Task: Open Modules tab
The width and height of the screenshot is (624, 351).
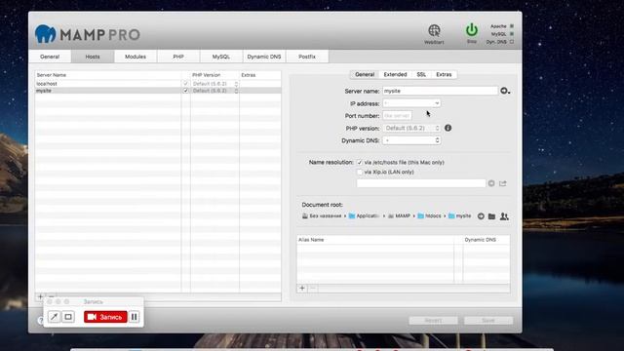Action: 136,57
